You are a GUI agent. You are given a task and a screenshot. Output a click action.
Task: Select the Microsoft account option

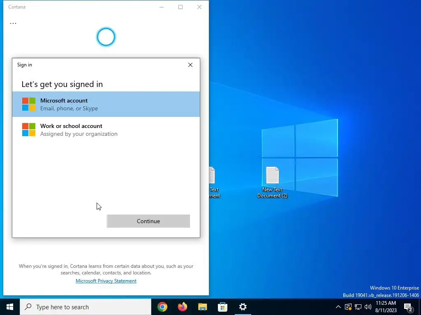pyautogui.click(x=106, y=104)
